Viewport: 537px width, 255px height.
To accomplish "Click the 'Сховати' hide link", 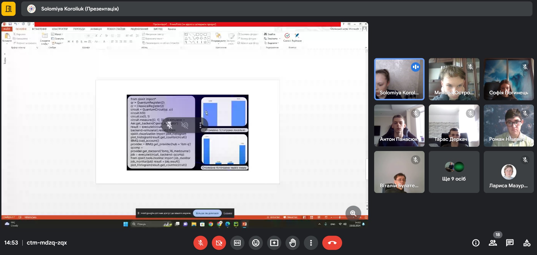I will (228, 213).
